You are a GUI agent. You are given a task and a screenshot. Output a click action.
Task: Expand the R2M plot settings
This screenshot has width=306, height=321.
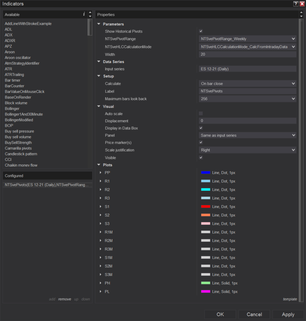coord(100,241)
